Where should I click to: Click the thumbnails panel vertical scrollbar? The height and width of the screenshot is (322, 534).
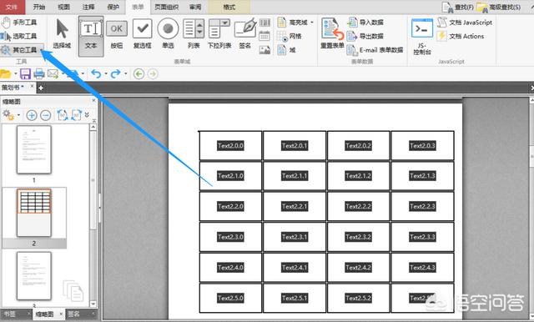pyautogui.click(x=93, y=215)
